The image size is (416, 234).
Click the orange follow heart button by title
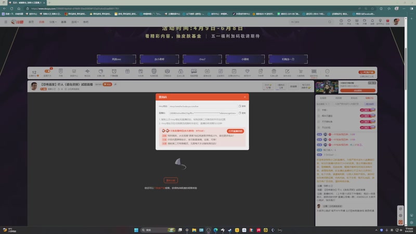pyautogui.click(x=108, y=84)
